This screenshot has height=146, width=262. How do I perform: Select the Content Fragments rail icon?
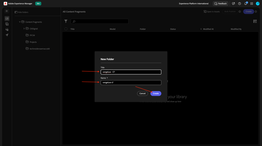coord(7,19)
